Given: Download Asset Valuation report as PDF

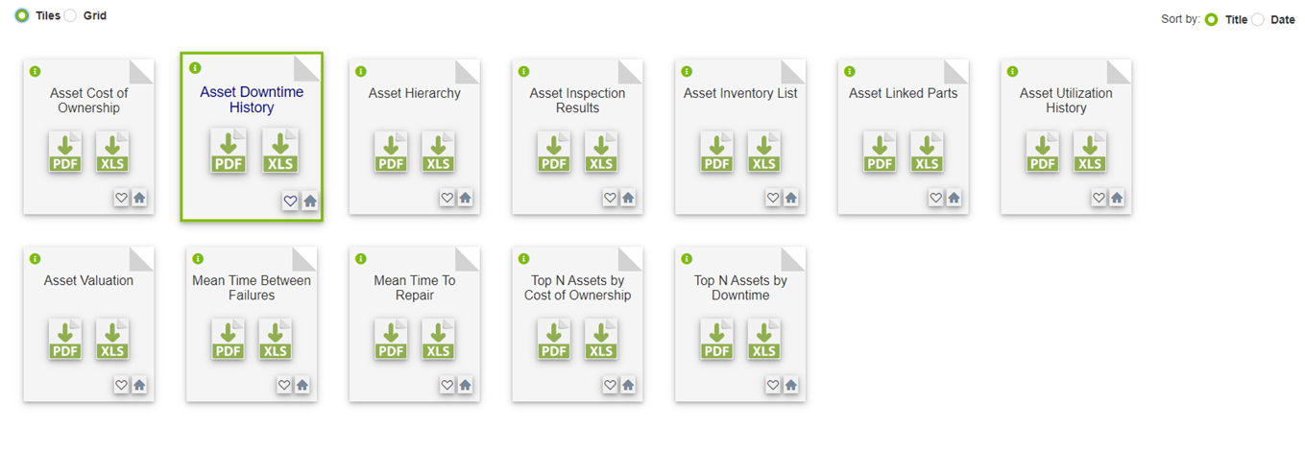Looking at the screenshot, I should 65,340.
